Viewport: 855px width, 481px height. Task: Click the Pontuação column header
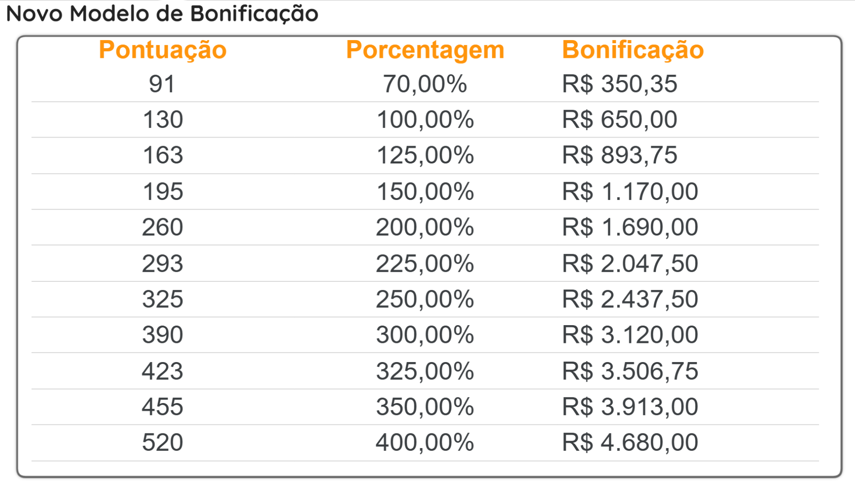point(163,49)
